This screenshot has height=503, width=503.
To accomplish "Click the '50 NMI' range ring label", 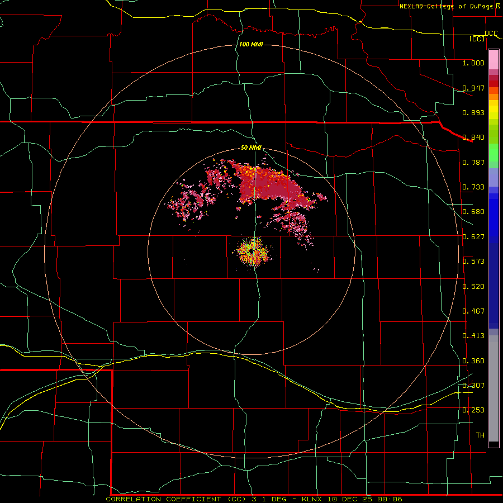I will click(251, 148).
